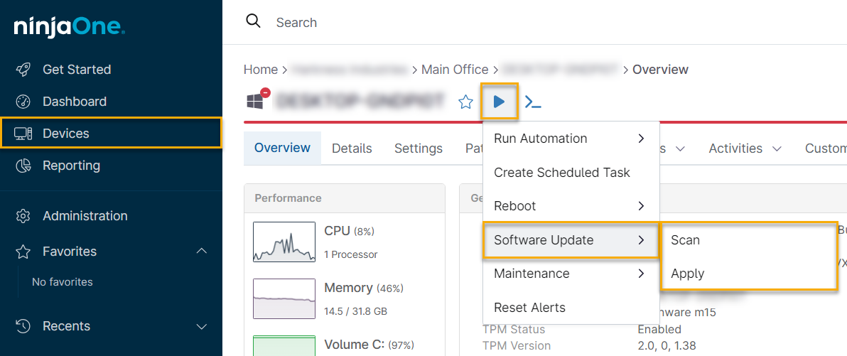This screenshot has height=356, width=847.
Task: Select Create Scheduled Task menu item
Action: [x=561, y=173]
